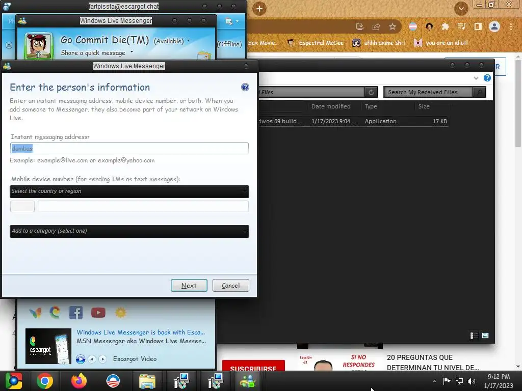Screen dimensions: 522x391
Task: Click the Messenger profile avatar picture
Action: (39, 46)
